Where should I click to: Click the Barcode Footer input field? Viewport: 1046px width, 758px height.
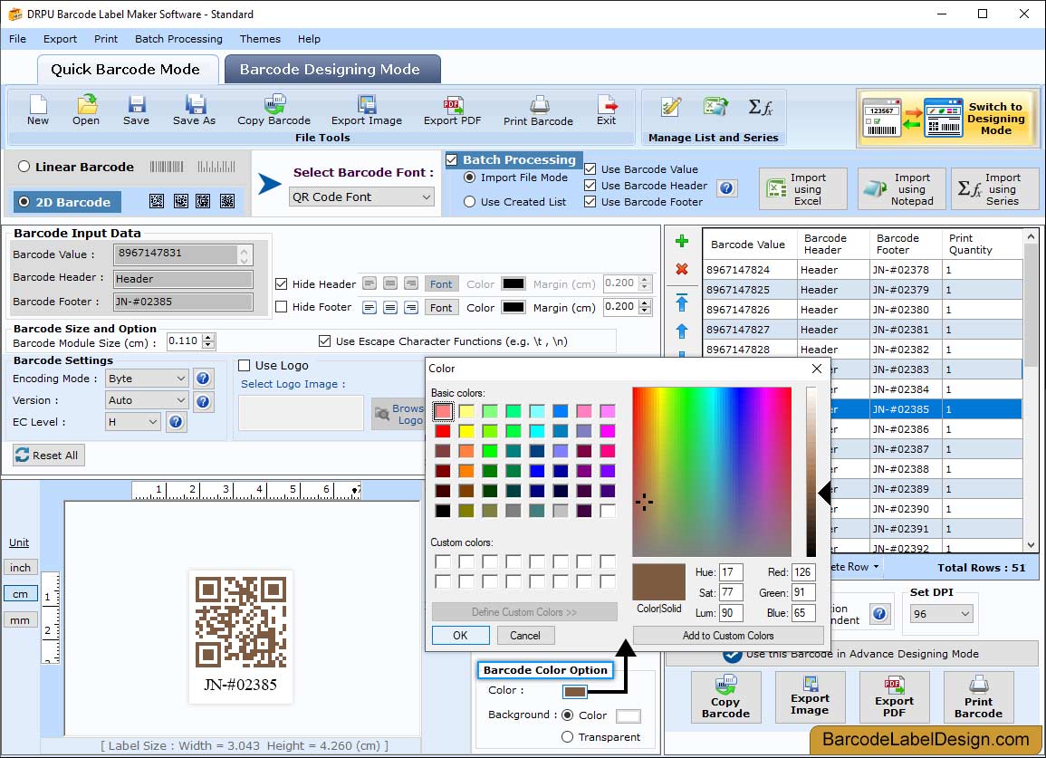183,302
